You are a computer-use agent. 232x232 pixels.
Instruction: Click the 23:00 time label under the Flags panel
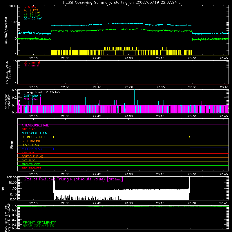point(128,174)
